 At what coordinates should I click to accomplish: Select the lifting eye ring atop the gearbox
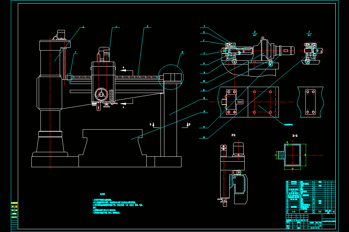(263, 38)
